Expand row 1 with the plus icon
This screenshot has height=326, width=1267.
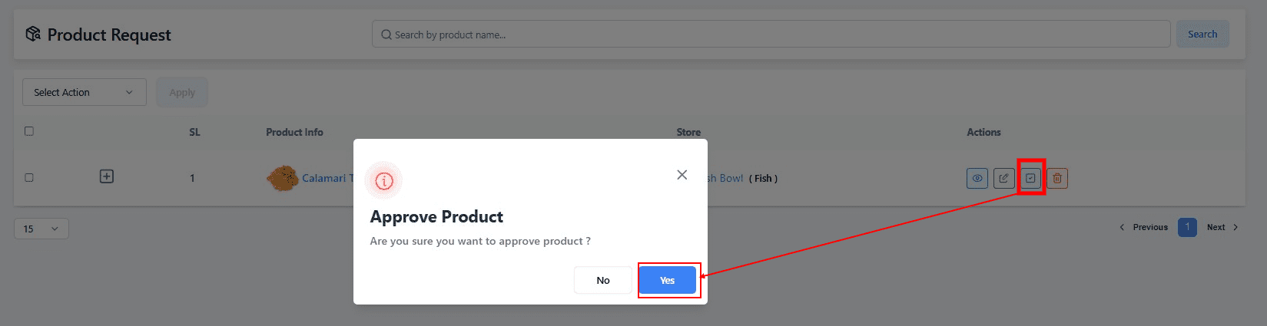coord(107,177)
